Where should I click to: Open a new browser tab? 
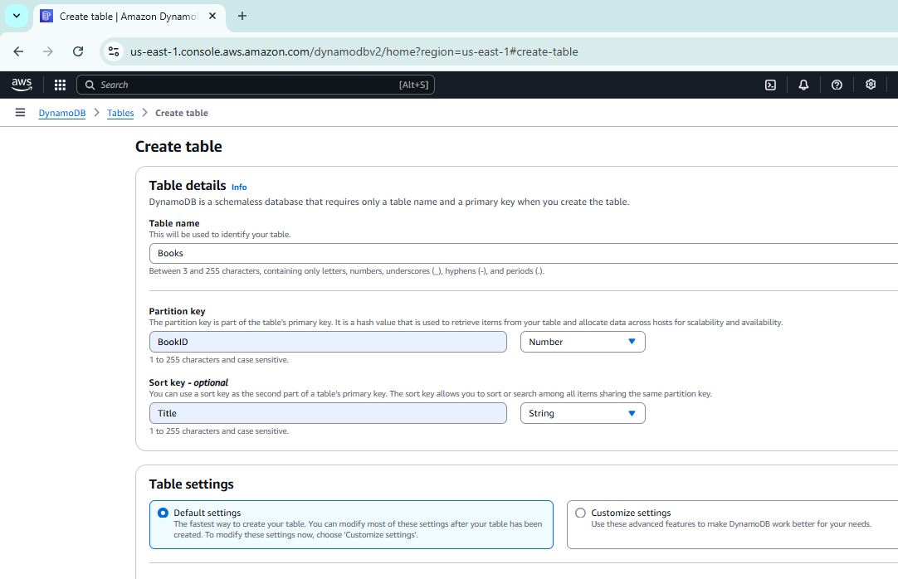[242, 16]
